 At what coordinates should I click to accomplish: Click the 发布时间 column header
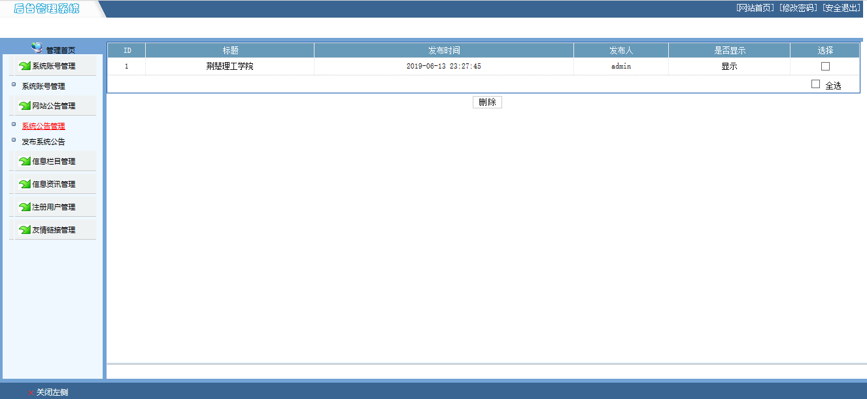click(x=444, y=50)
